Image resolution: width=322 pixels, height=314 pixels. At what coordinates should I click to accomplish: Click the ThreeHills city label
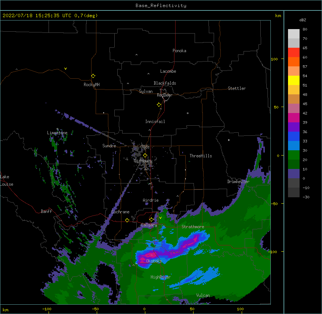tap(201, 156)
